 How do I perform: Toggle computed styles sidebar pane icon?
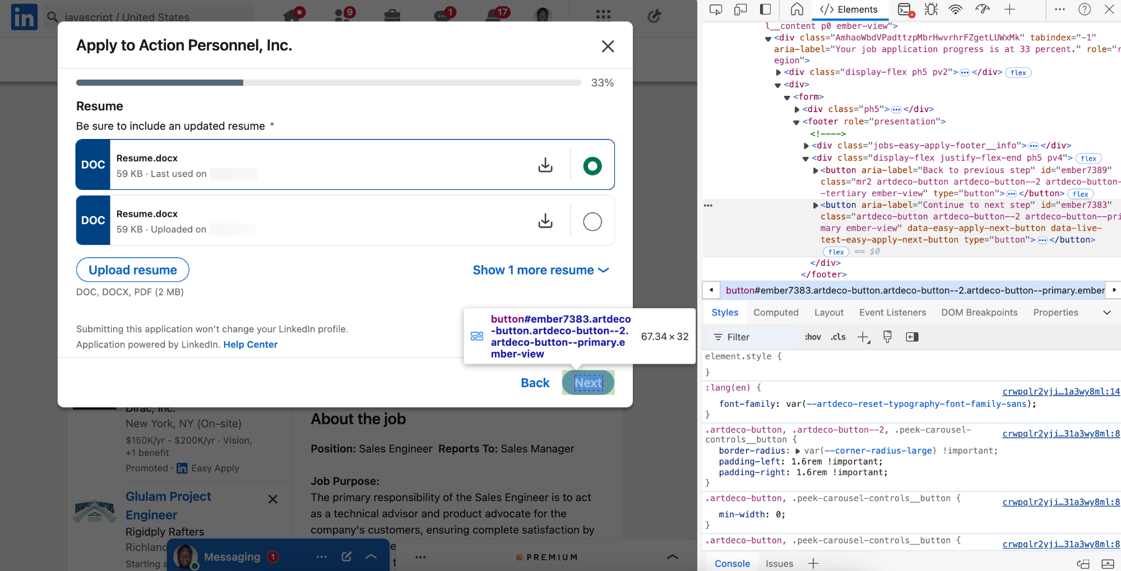[912, 337]
